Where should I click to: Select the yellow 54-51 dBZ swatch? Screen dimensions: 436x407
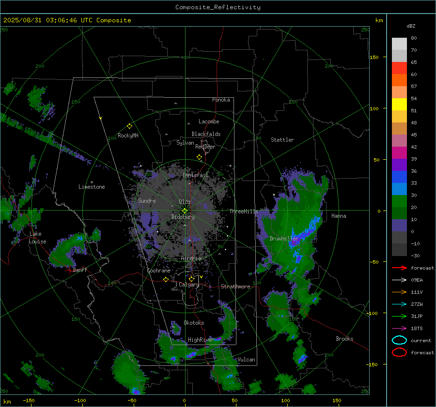click(x=399, y=105)
